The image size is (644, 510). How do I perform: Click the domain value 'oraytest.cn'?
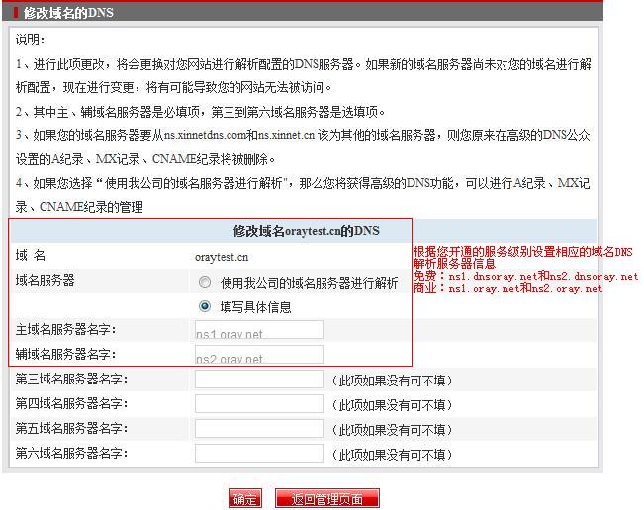(x=222, y=257)
